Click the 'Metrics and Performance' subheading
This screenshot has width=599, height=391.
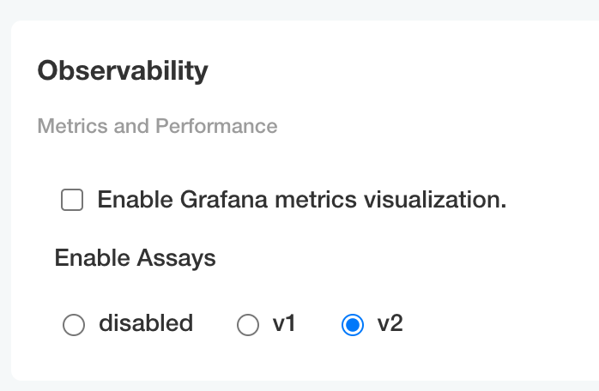click(x=157, y=127)
